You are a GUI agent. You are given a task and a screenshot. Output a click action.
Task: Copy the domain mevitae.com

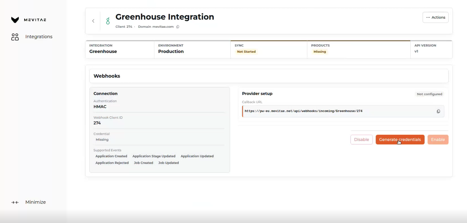click(x=178, y=27)
